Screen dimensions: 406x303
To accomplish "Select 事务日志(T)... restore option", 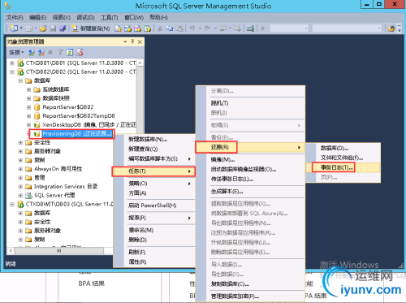I will click(343, 167).
